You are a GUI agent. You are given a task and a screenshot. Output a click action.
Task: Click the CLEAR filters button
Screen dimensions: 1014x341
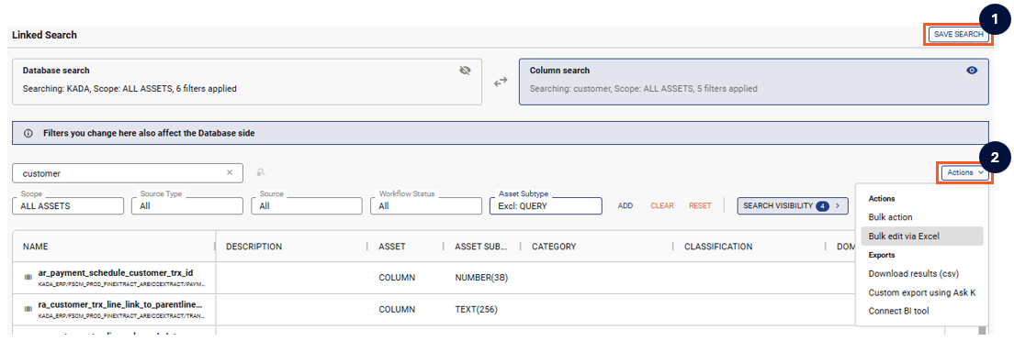point(662,206)
